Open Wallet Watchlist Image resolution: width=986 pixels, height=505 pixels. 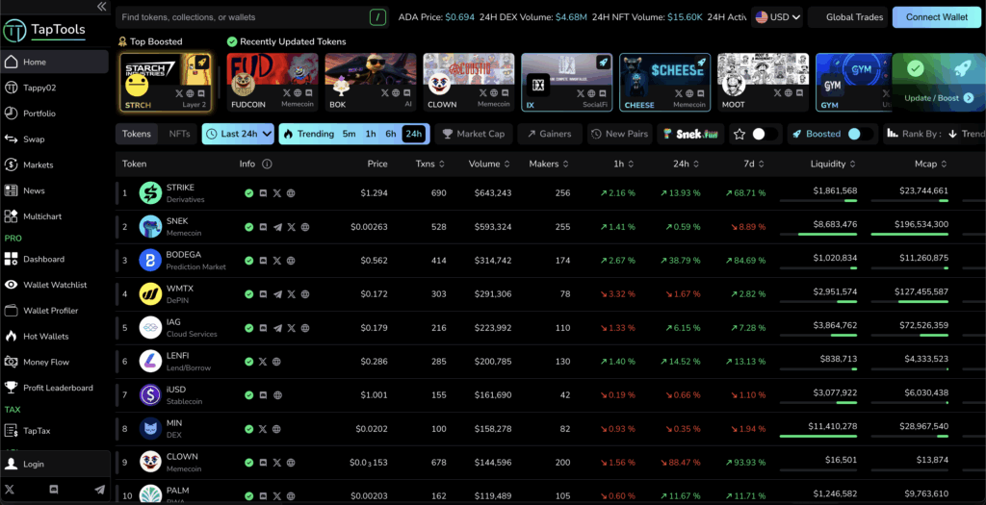[55, 285]
